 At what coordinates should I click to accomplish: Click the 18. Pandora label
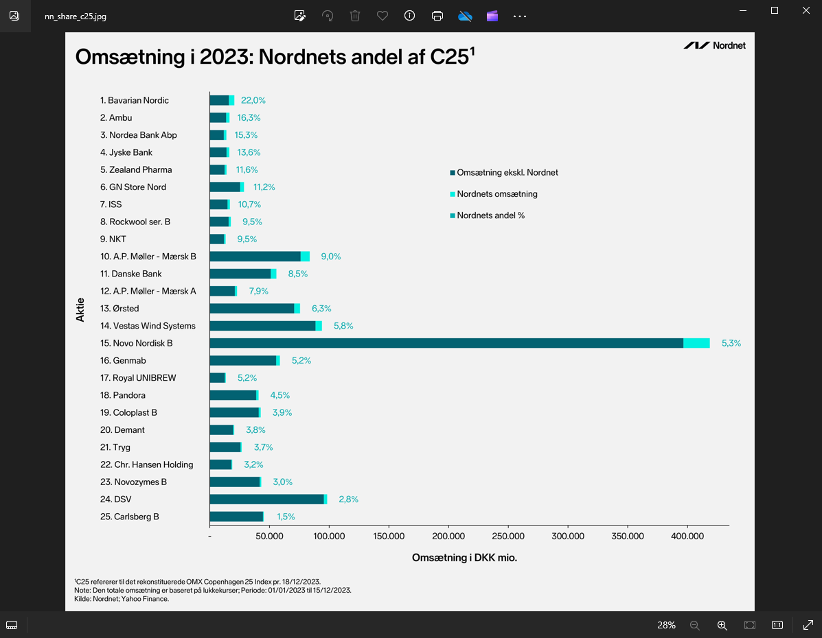coord(122,395)
